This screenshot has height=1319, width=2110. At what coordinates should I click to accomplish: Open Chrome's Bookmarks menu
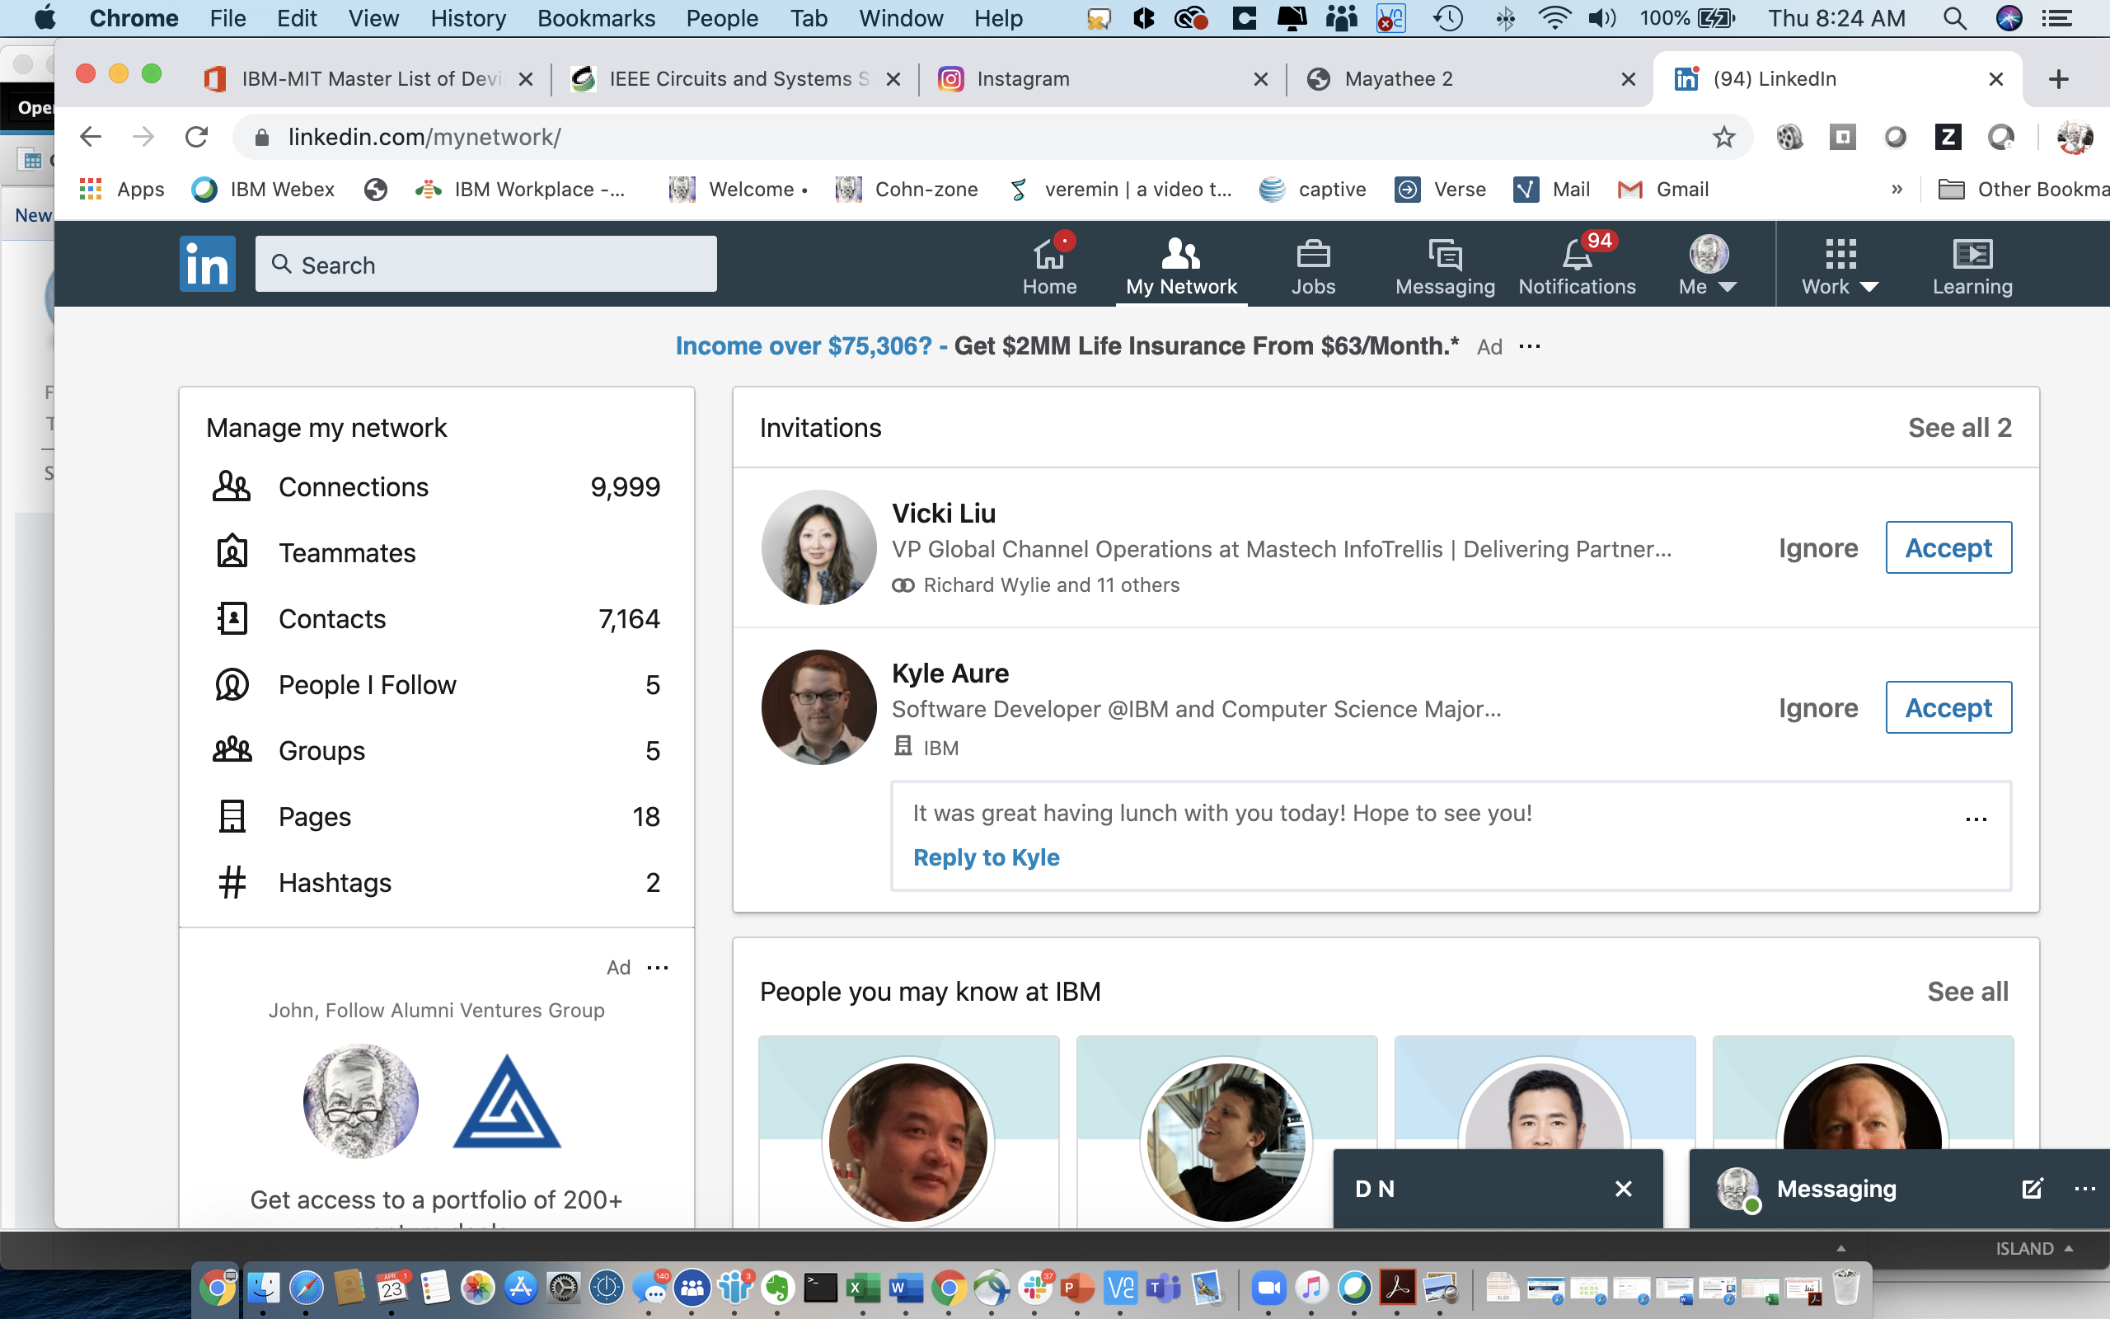[x=596, y=18]
